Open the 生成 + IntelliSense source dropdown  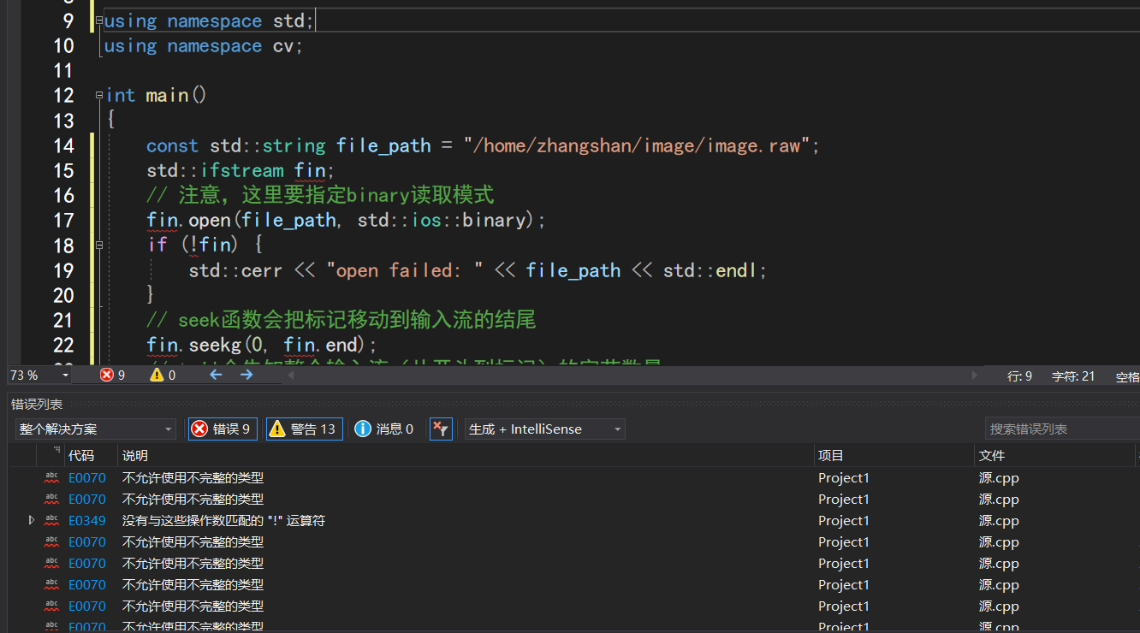pyautogui.click(x=544, y=429)
